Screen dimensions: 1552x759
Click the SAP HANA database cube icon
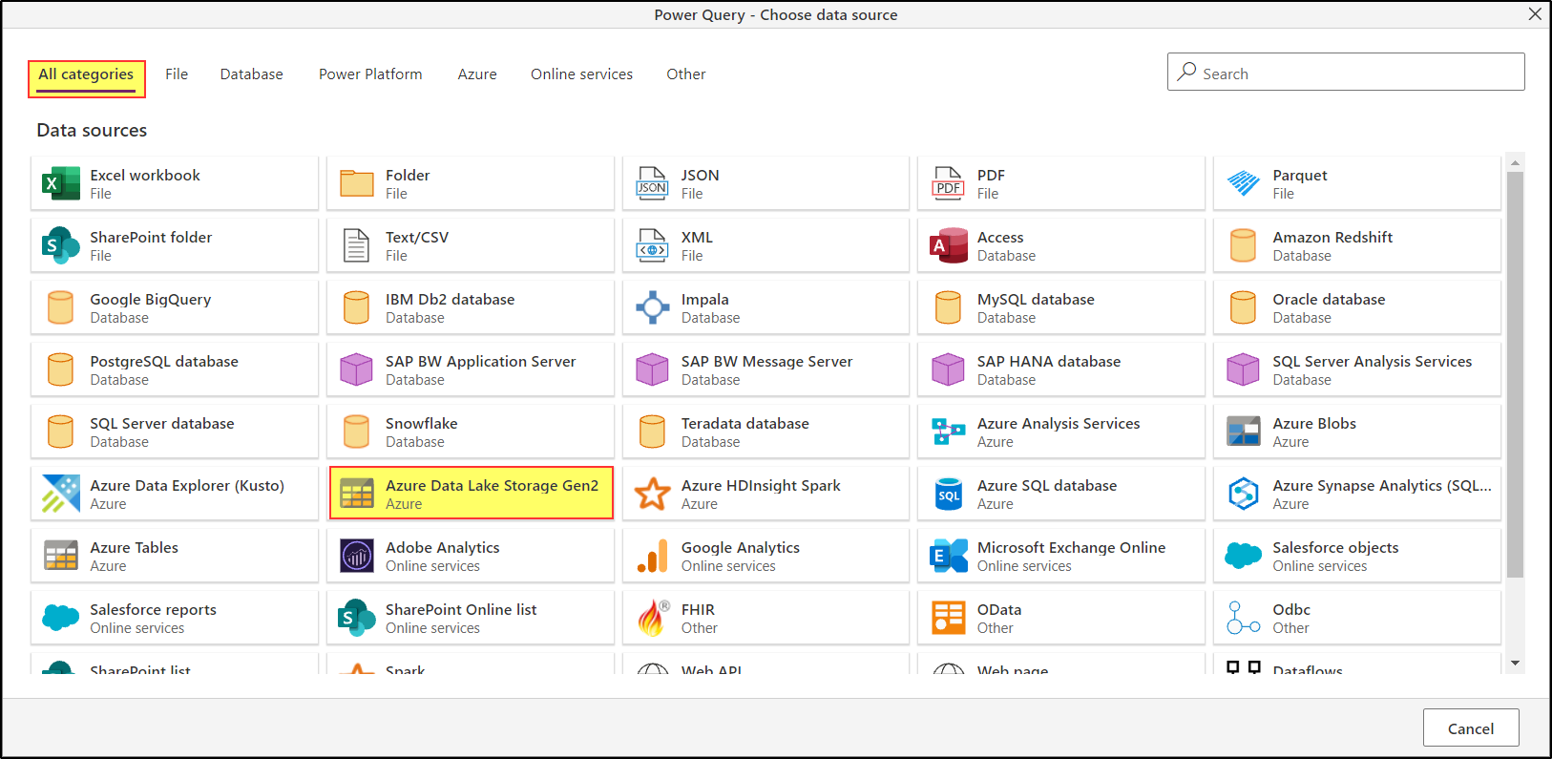coord(949,369)
